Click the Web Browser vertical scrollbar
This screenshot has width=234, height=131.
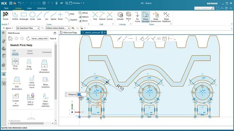tap(56, 72)
